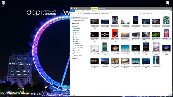The image size is (173, 97).
Task: Switch to the Share ribbon tab
Action: click(83, 11)
